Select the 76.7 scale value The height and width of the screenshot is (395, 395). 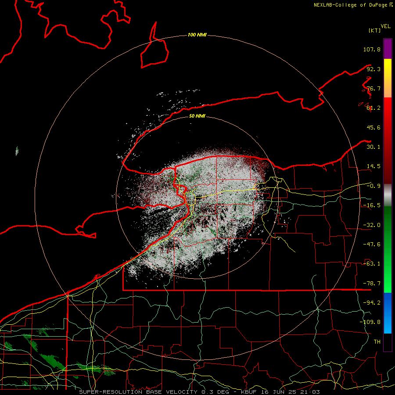coord(373,88)
